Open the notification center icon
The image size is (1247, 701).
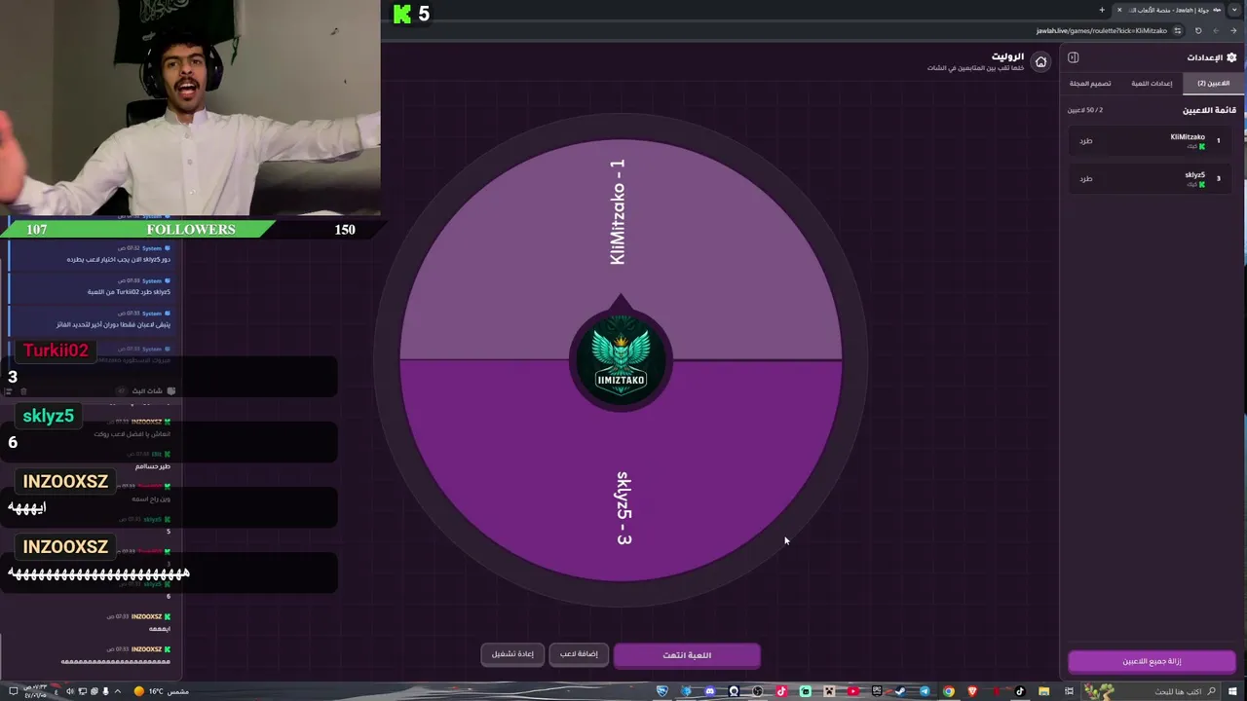pos(14,691)
